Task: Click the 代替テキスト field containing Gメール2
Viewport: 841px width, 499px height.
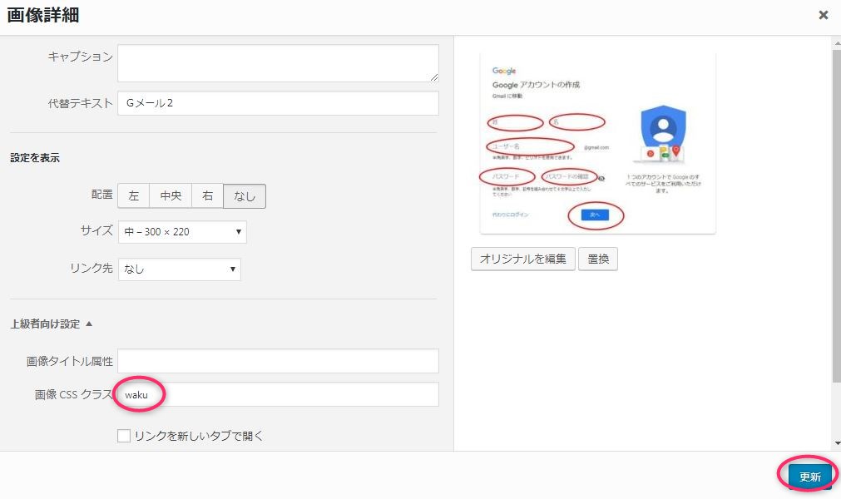Action: pyautogui.click(x=278, y=103)
